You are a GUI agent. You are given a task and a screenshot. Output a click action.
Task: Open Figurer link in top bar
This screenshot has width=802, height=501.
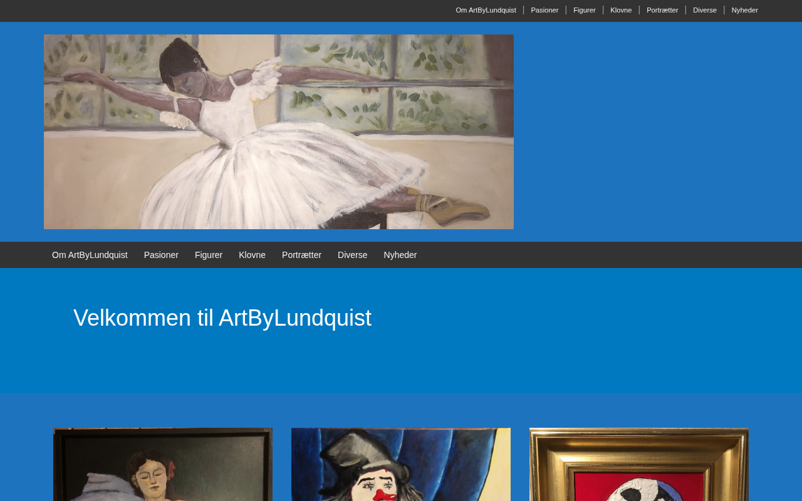tap(585, 10)
